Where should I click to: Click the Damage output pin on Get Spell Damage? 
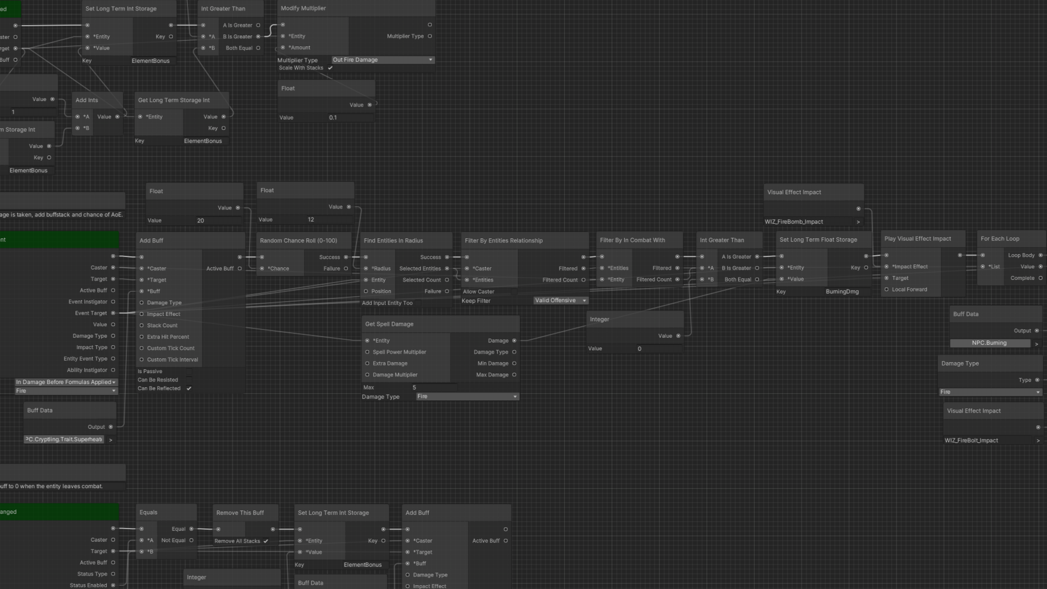[x=515, y=340]
